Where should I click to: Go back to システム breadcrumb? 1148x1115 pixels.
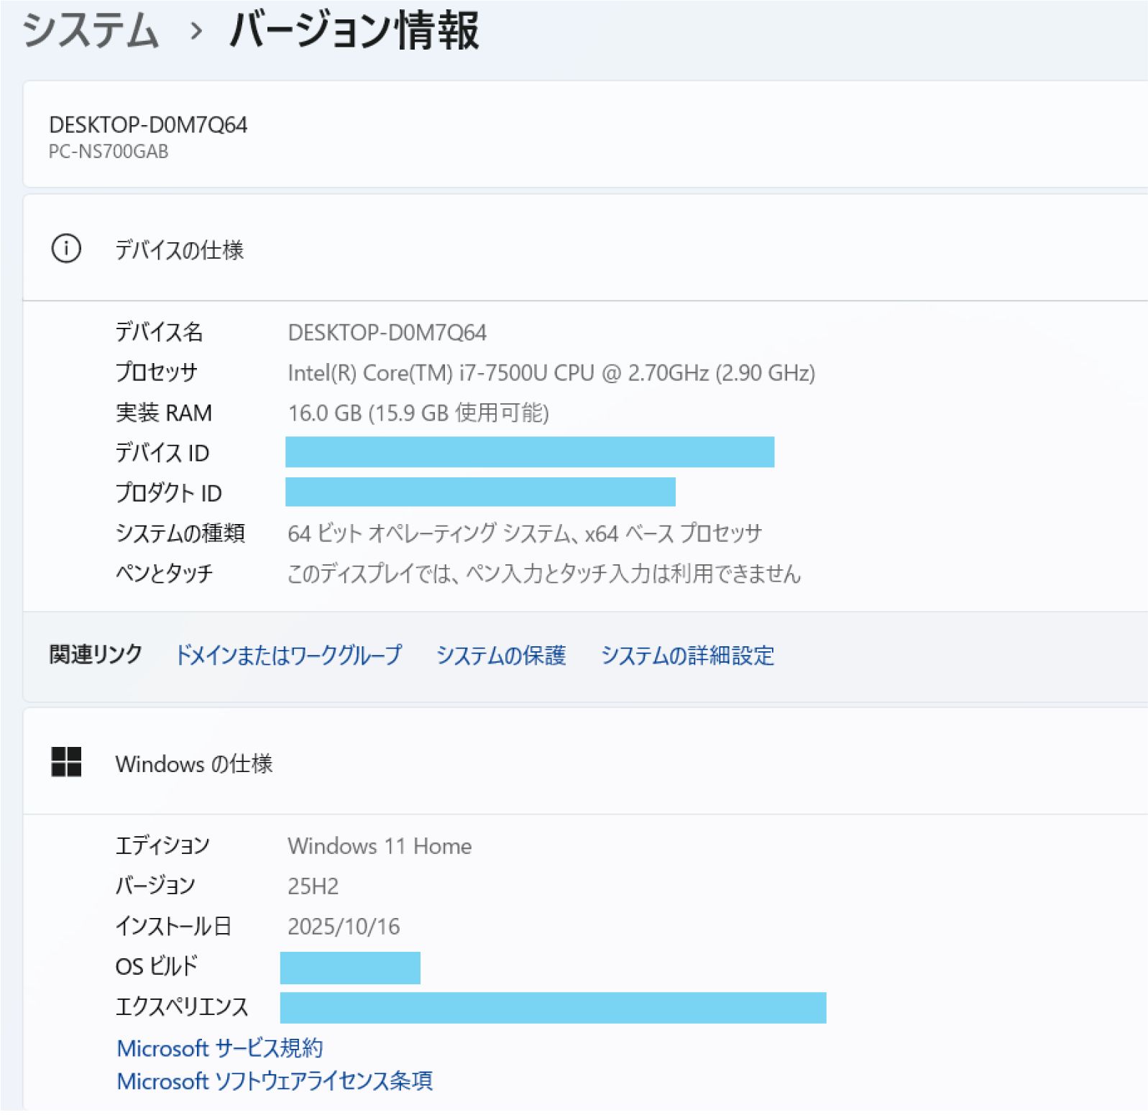91,31
